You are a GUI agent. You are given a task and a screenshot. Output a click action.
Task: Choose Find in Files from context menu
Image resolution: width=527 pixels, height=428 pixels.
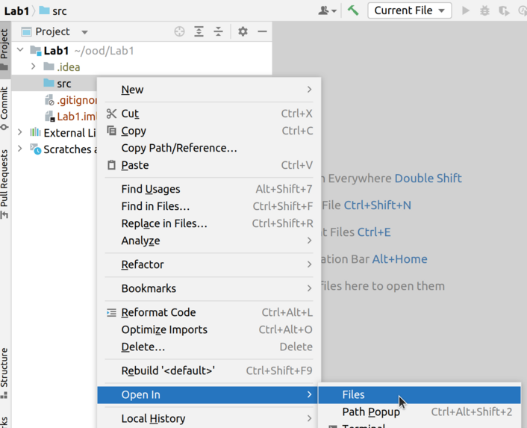coord(155,206)
